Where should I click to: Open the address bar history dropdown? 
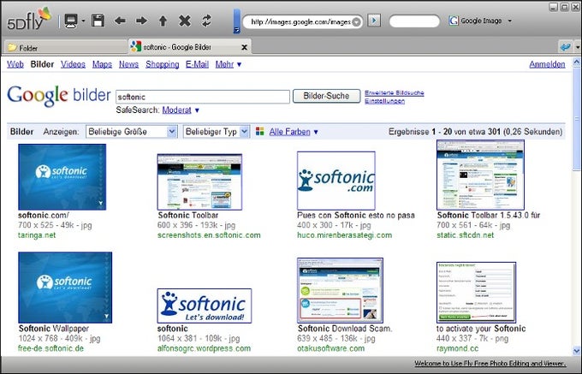pyautogui.click(x=356, y=22)
